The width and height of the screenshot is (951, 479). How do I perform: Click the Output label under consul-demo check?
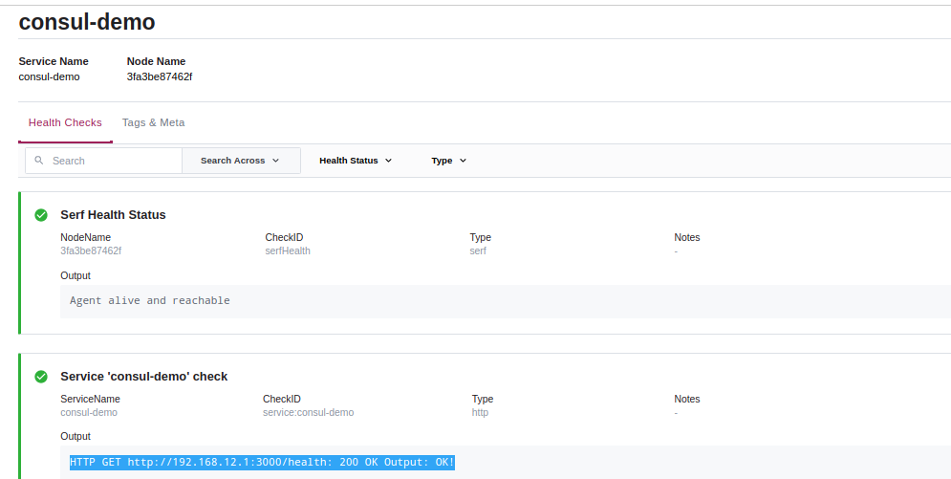click(x=76, y=436)
